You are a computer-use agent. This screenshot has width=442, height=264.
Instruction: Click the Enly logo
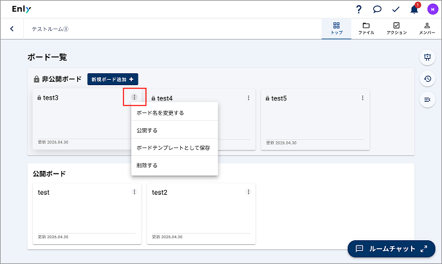coord(21,9)
